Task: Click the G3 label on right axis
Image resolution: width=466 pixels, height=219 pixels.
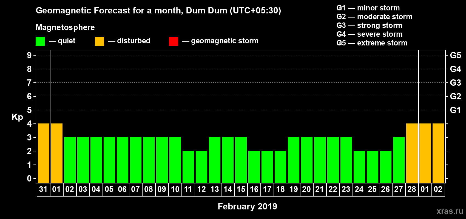Action: coord(455,83)
